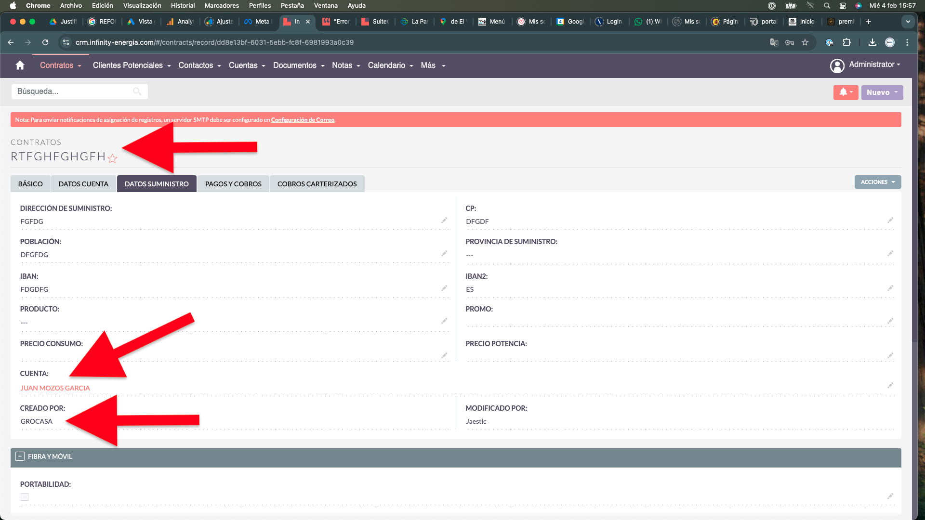Collapse the Fibra y Móvil panel
This screenshot has height=520, width=925.
point(20,456)
